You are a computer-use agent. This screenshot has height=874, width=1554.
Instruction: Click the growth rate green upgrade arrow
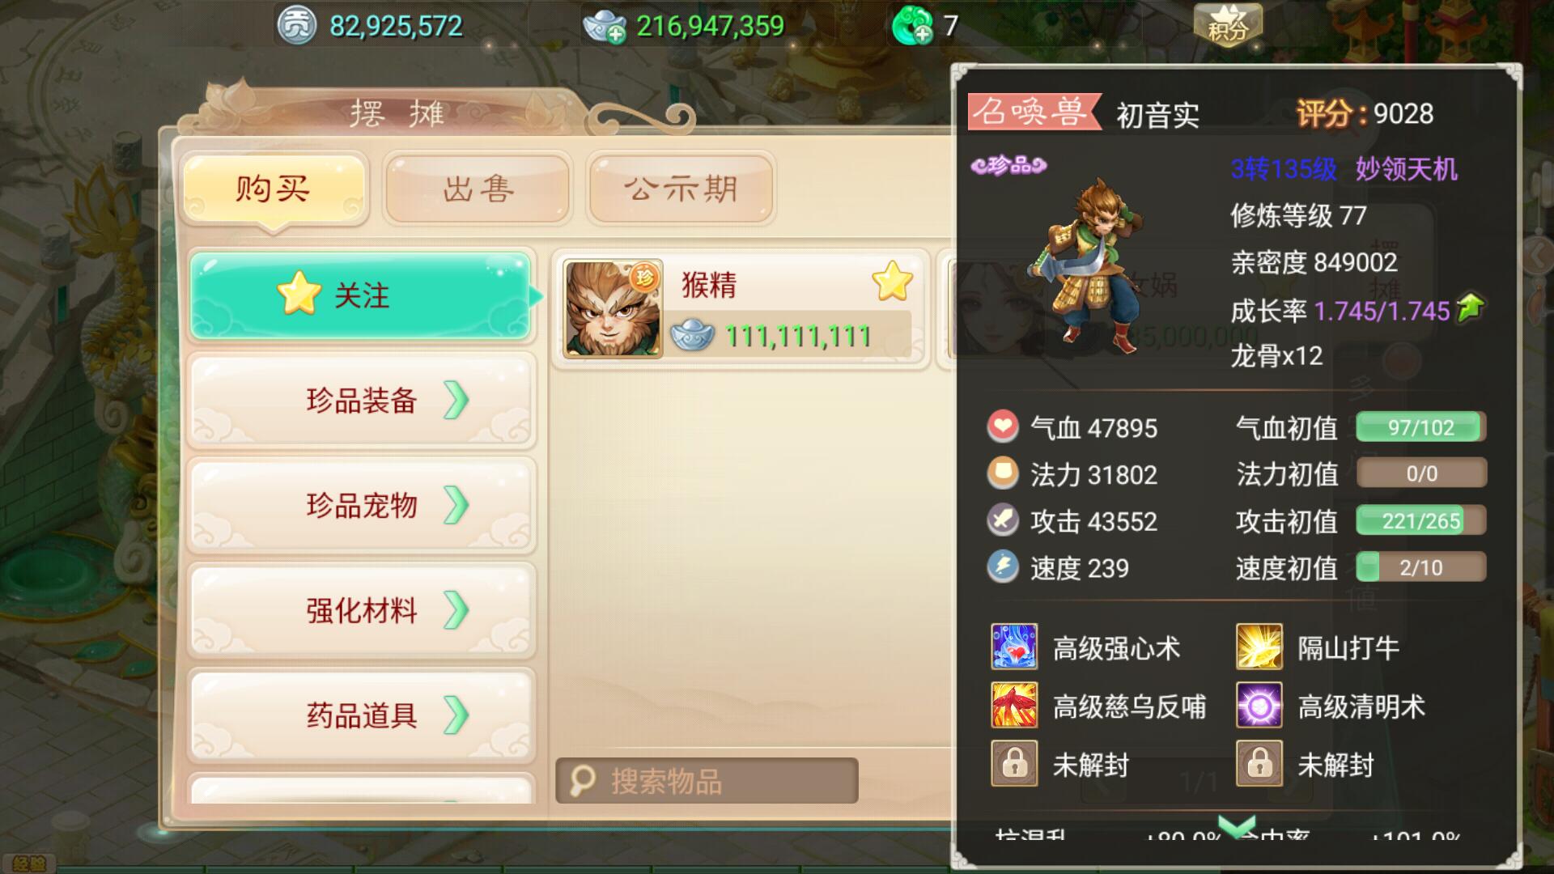pyautogui.click(x=1470, y=308)
